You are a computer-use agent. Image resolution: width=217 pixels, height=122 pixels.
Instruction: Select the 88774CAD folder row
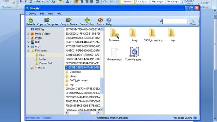82,29
